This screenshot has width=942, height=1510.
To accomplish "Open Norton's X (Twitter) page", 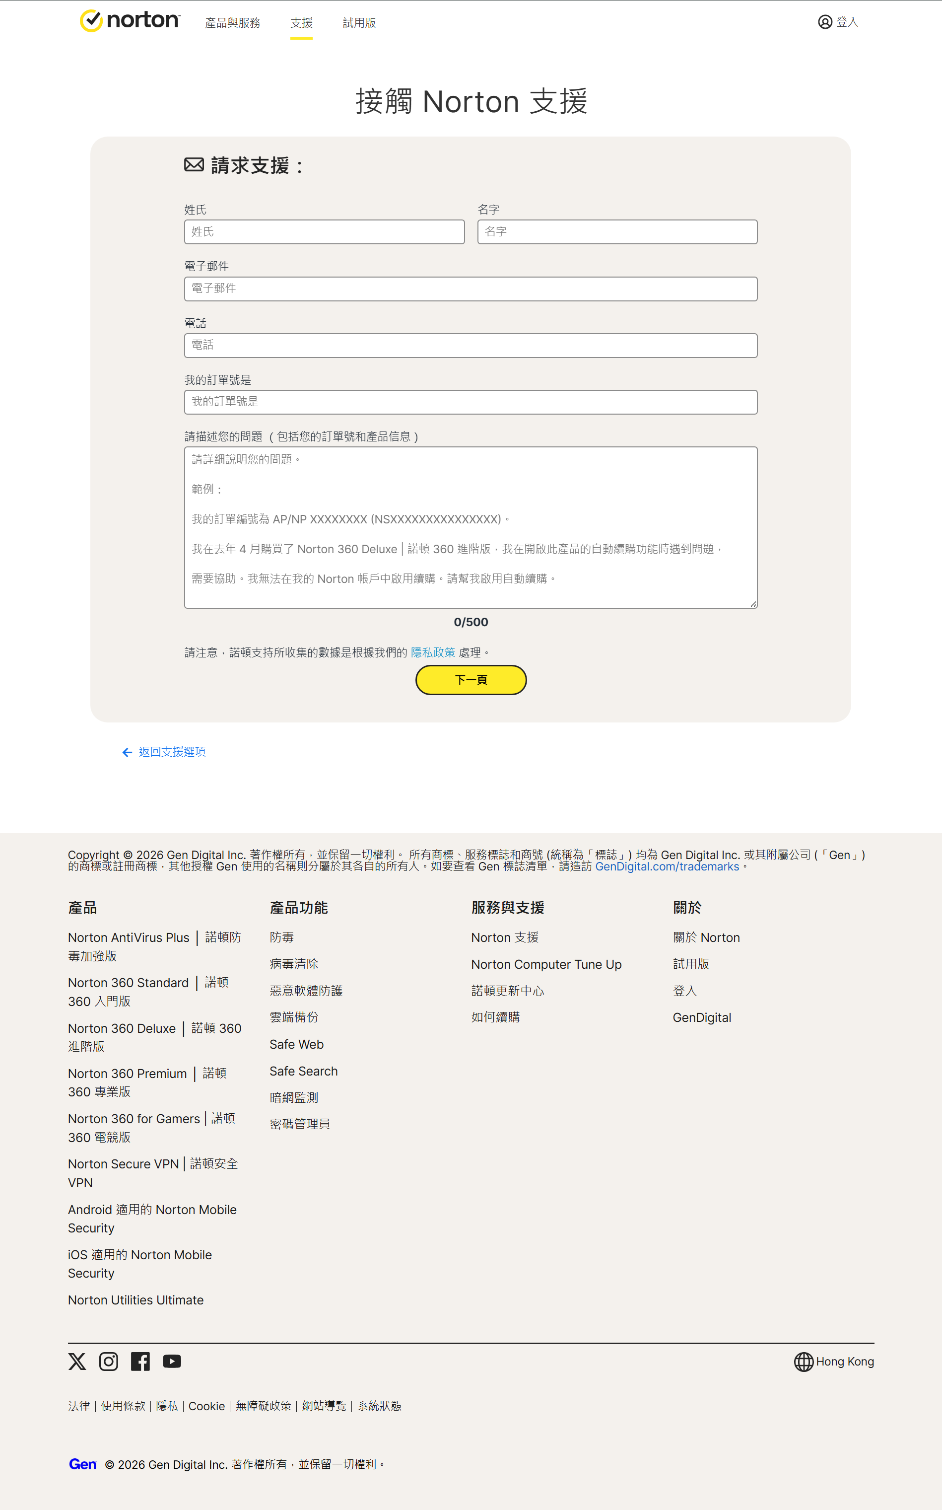I will [x=77, y=1361].
